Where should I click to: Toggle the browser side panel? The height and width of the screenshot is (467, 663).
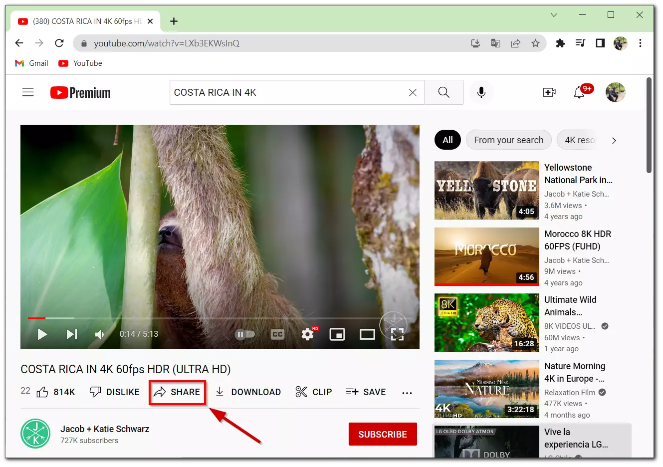(600, 43)
